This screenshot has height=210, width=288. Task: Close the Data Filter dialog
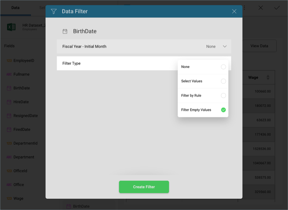click(234, 12)
